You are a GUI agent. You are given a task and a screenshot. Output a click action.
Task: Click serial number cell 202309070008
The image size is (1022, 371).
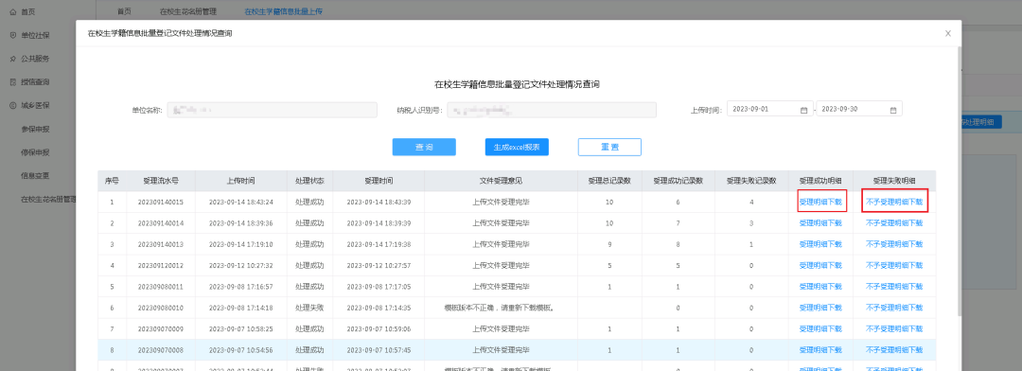point(160,350)
